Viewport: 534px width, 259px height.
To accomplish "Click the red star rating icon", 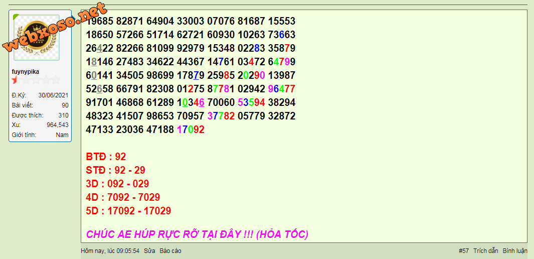I will (x=15, y=80).
